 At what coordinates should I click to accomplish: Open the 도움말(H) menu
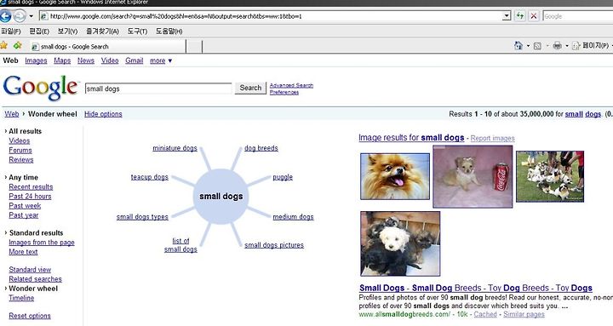pyautogui.click(x=169, y=31)
